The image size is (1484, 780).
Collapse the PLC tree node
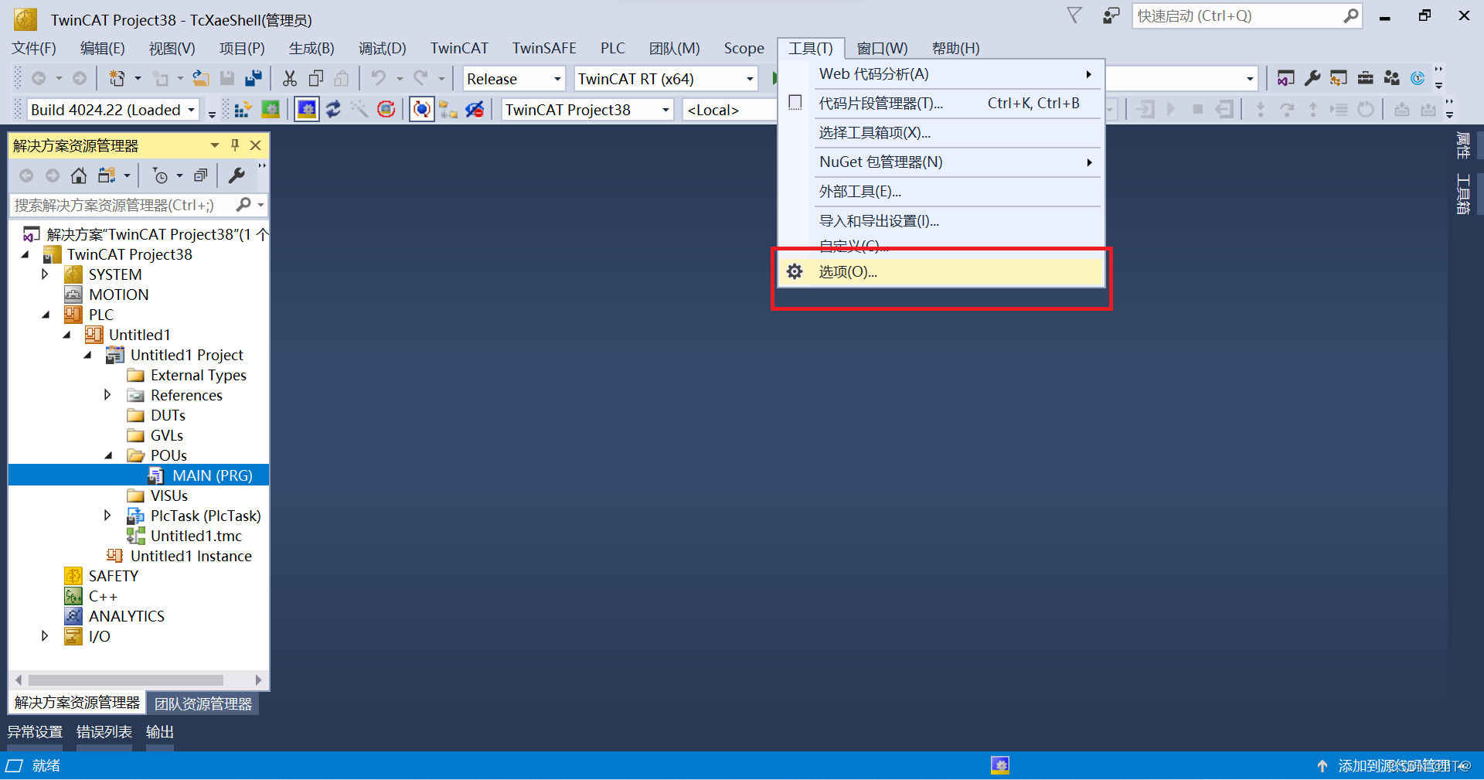pos(46,315)
